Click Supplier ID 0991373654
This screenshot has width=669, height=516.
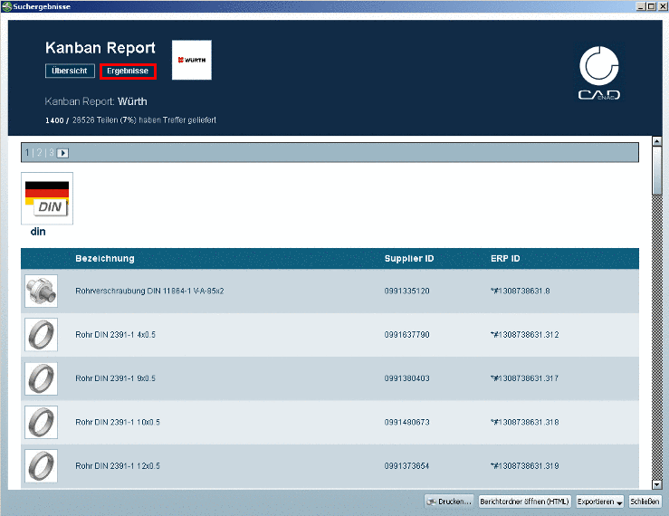click(407, 466)
